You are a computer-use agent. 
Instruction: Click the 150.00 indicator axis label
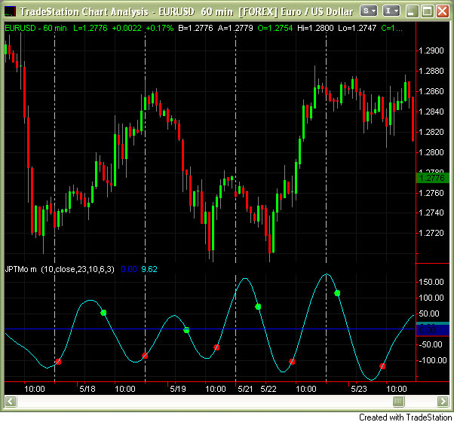pyautogui.click(x=431, y=282)
